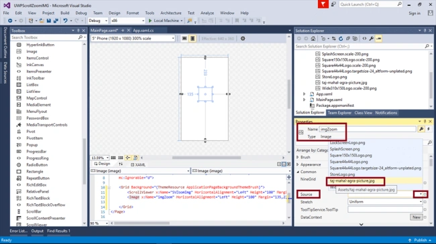The image size is (436, 244).
Task: Click the Source property marker square
Action: tap(425, 195)
